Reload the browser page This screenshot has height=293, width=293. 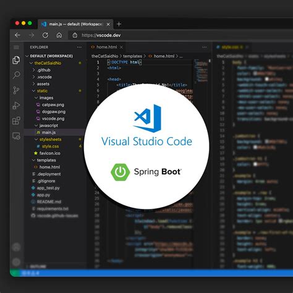(45, 35)
